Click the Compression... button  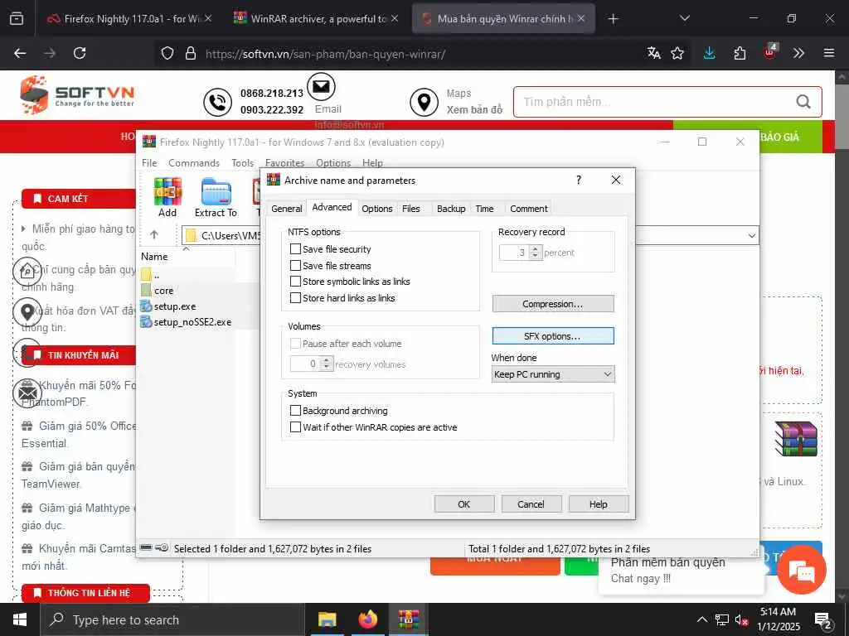tap(553, 304)
